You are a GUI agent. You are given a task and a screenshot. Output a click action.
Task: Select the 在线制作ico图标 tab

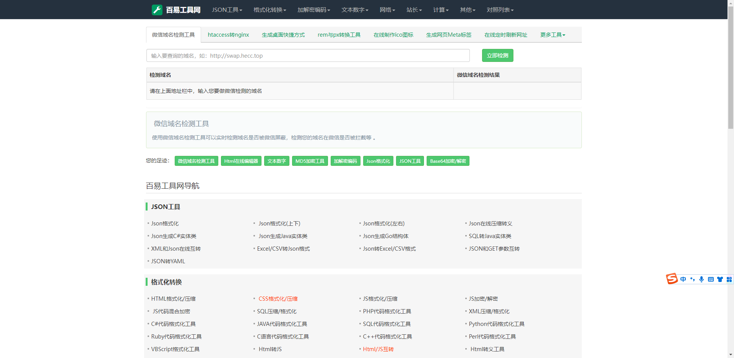pos(393,35)
